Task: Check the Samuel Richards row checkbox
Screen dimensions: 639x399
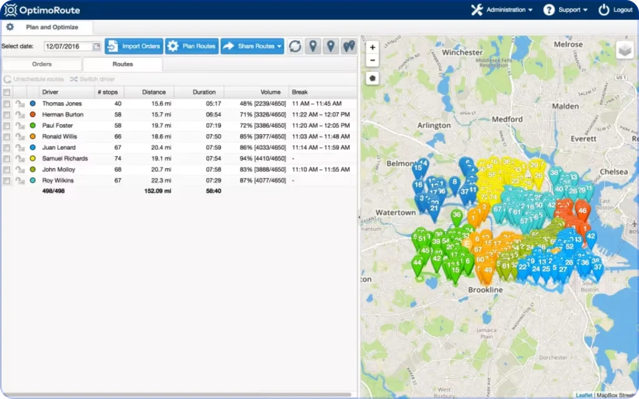Action: [x=7, y=159]
